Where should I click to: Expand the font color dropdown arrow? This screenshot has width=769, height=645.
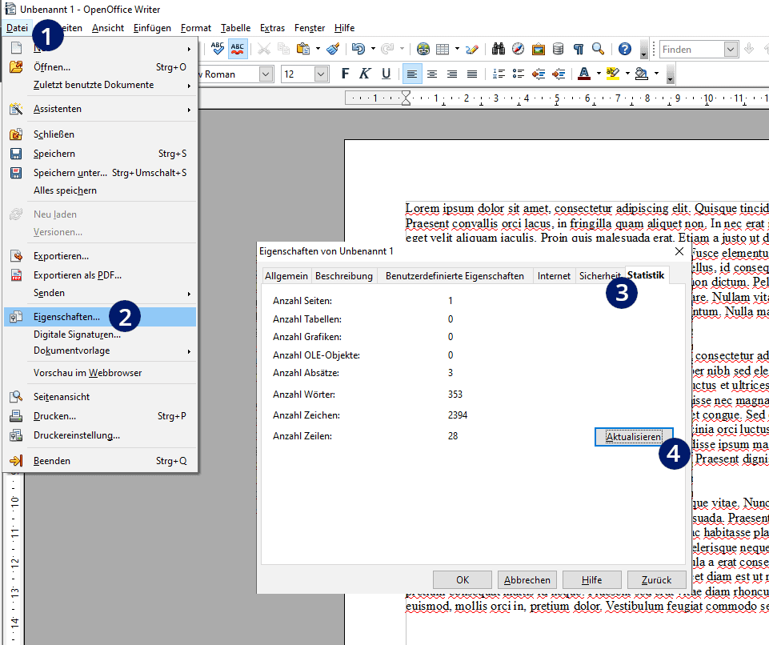click(x=599, y=74)
